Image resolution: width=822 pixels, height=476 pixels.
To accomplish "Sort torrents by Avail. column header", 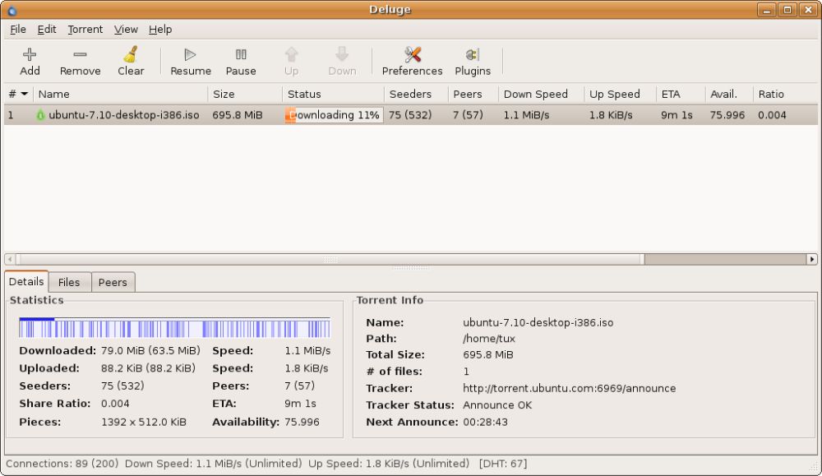I will click(729, 94).
